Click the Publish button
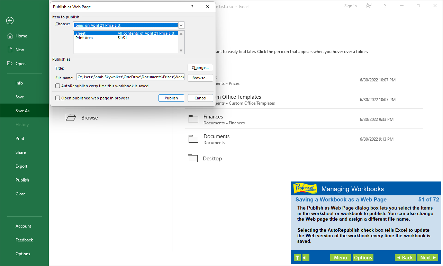Screen dimensions: 443x266 tap(171, 98)
